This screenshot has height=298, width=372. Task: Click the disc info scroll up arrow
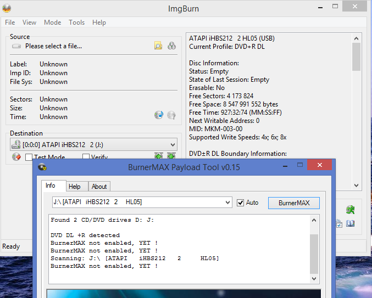356,38
